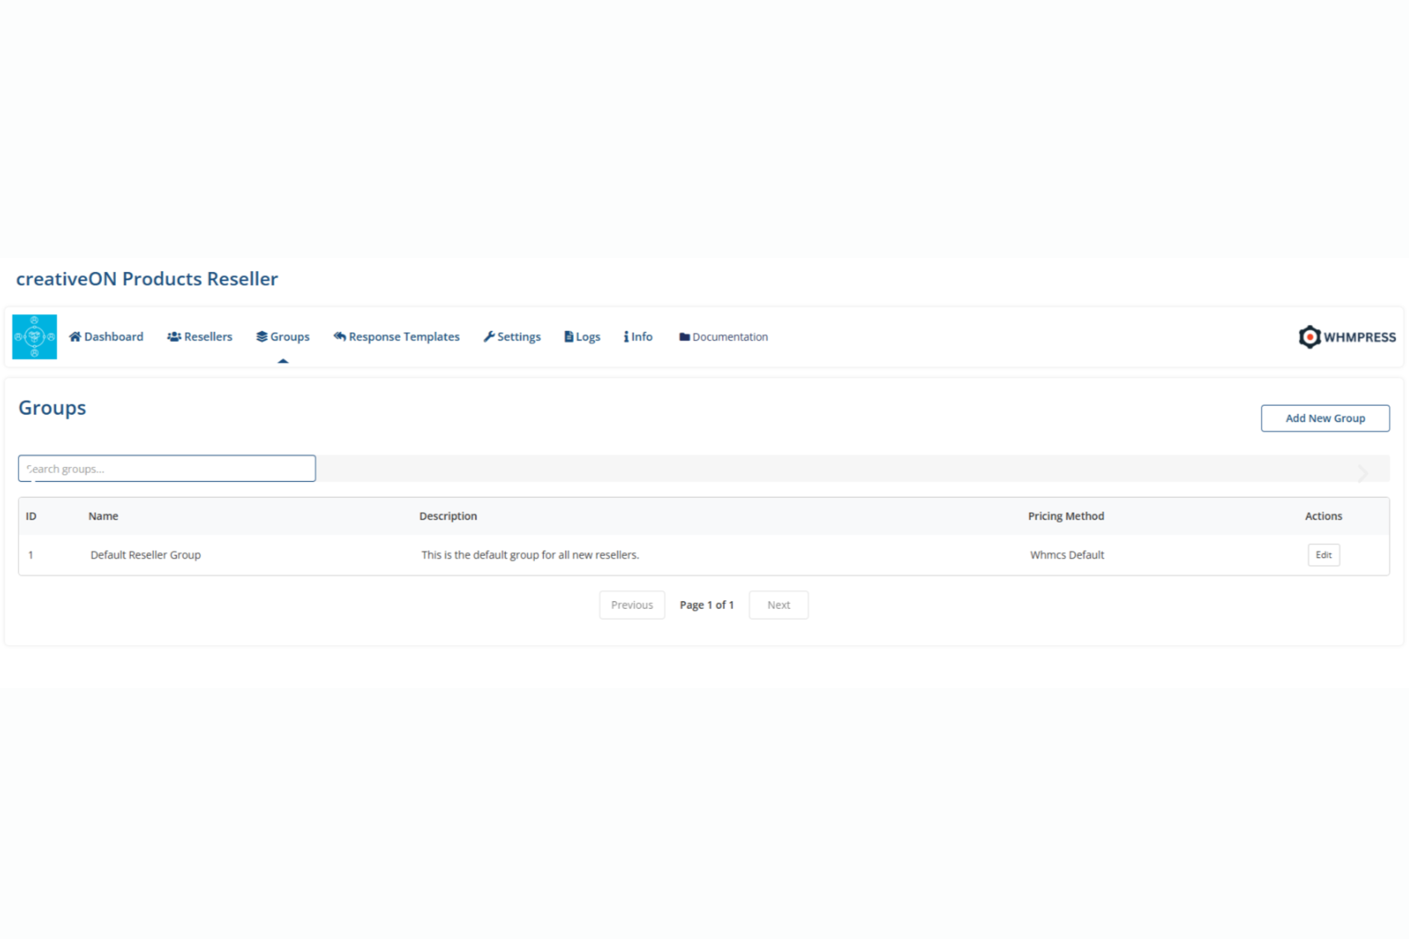Click the Name column header
Viewport: 1409px width, 939px height.
pos(103,516)
